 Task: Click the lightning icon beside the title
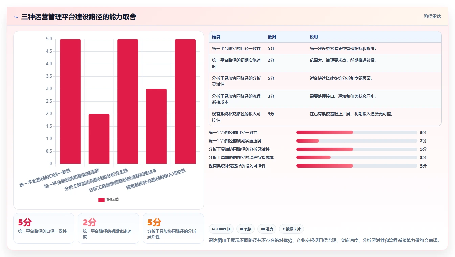16,17
